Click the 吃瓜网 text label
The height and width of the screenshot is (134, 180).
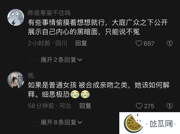point(161,124)
